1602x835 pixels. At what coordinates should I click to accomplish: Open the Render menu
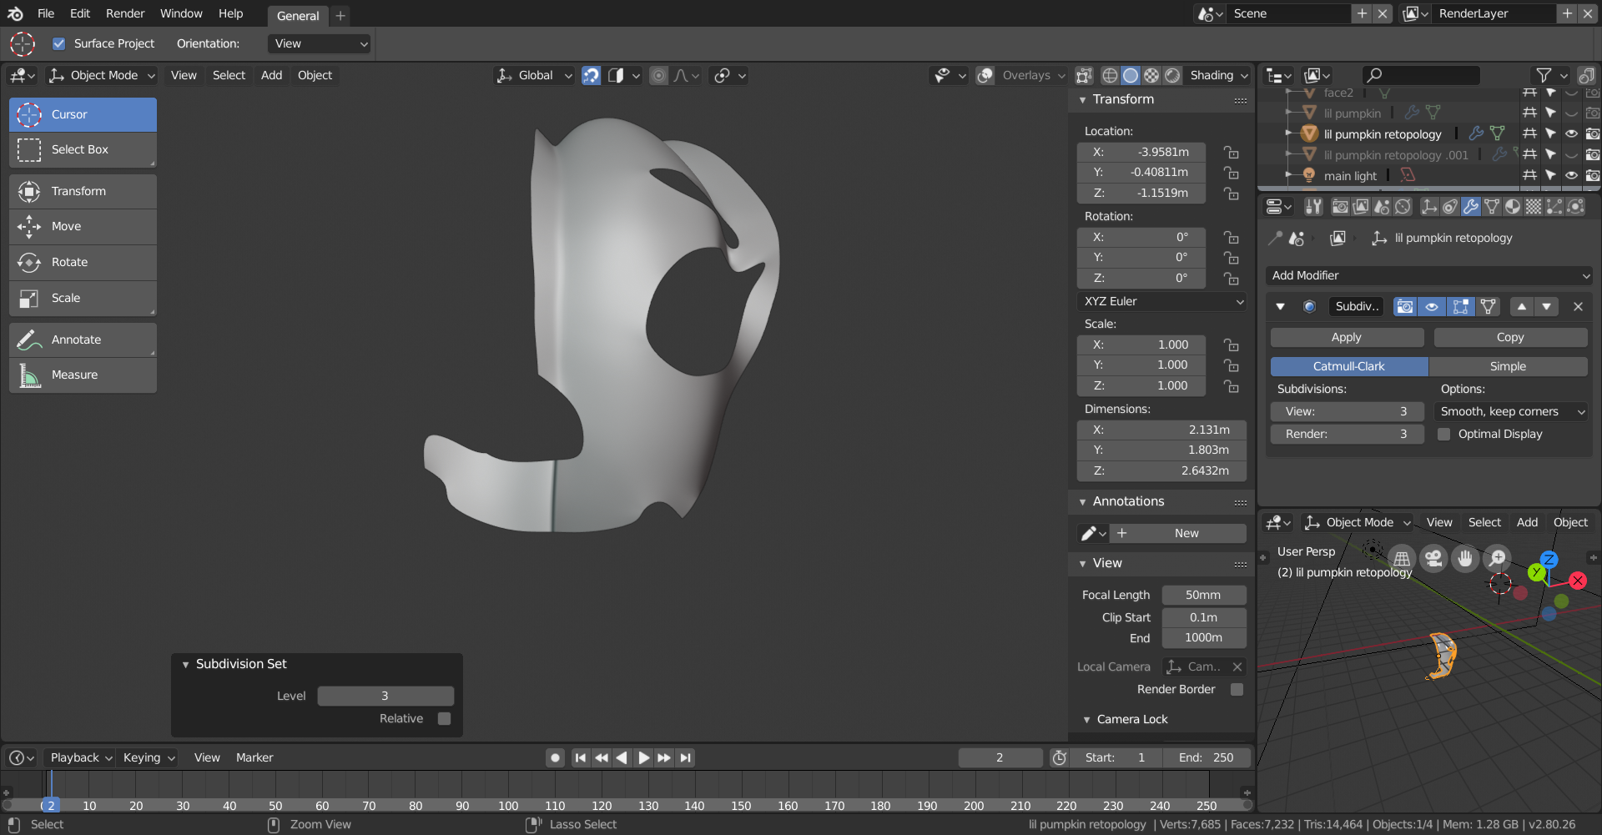(124, 13)
